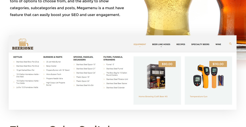Click the Home Brewing Craft Beer Kit link

point(153,97)
